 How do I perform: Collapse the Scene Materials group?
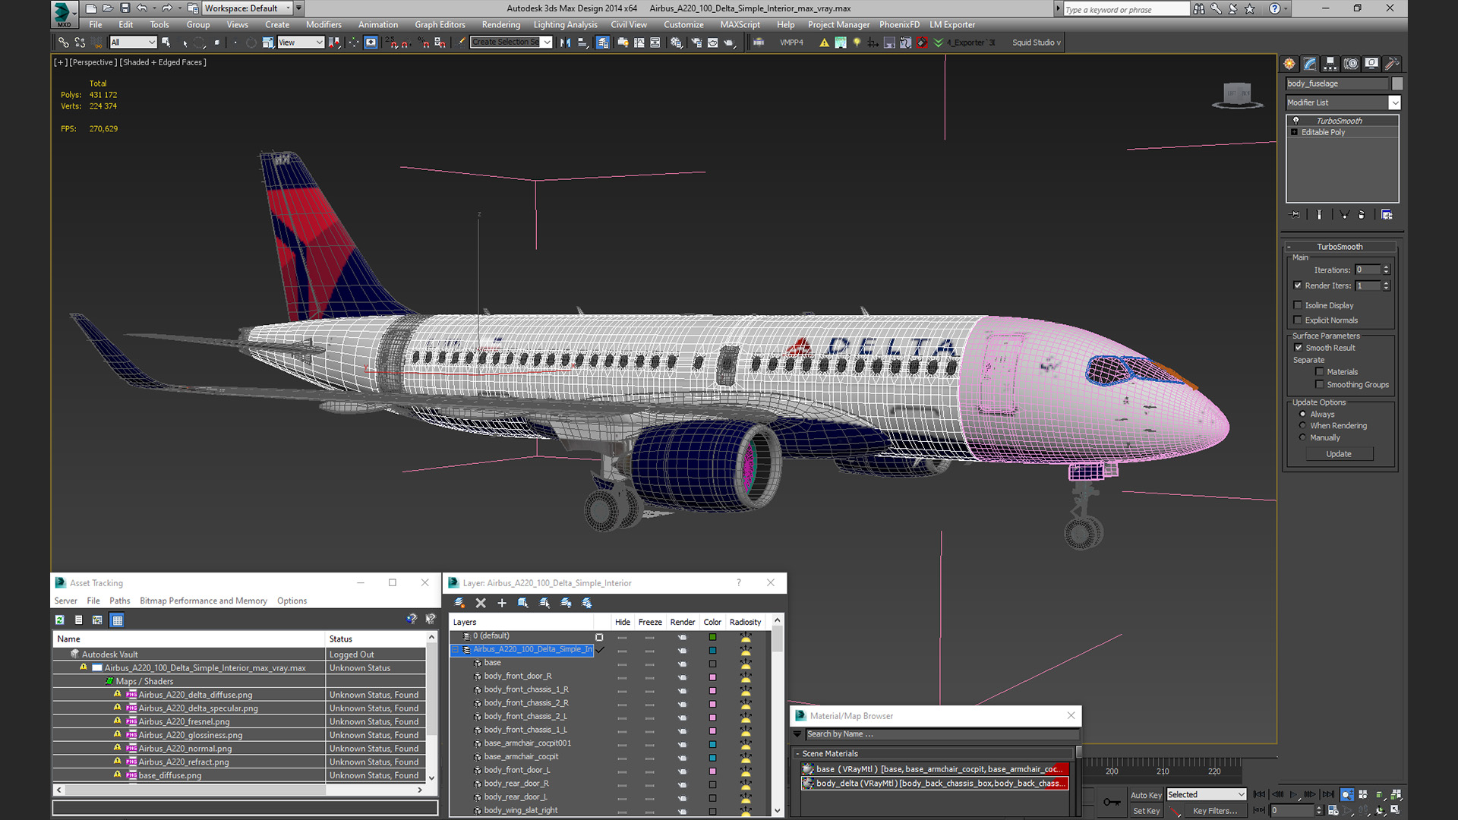pos(797,754)
